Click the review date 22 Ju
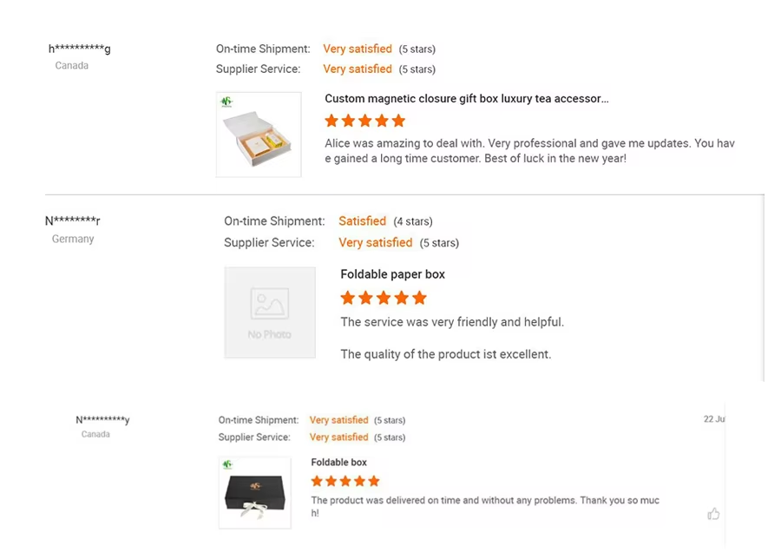Screen dimensions: 781x559 point(713,419)
